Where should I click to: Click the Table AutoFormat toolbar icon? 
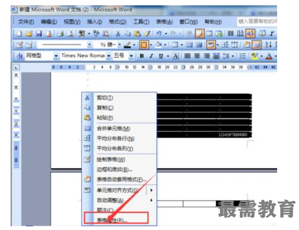tap(247, 45)
